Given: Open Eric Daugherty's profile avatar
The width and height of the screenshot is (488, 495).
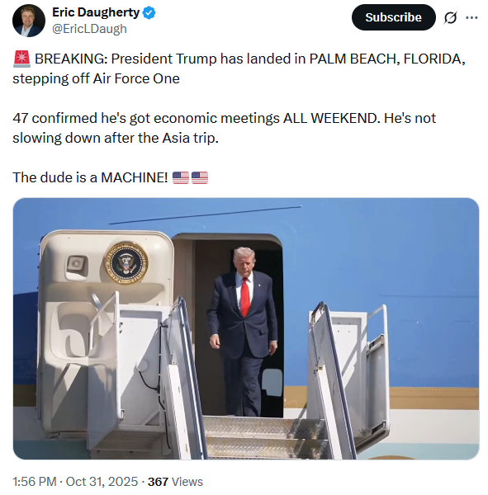Looking at the screenshot, I should 28,21.
